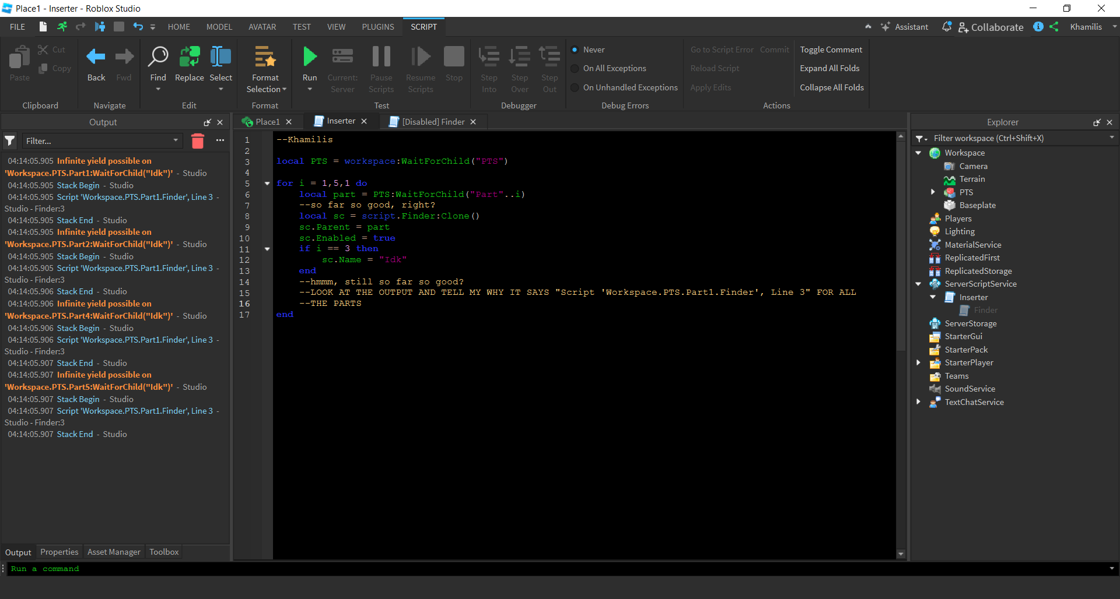Image resolution: width=1120 pixels, height=599 pixels.
Task: Enable On All Exceptions breaking
Action: point(574,68)
